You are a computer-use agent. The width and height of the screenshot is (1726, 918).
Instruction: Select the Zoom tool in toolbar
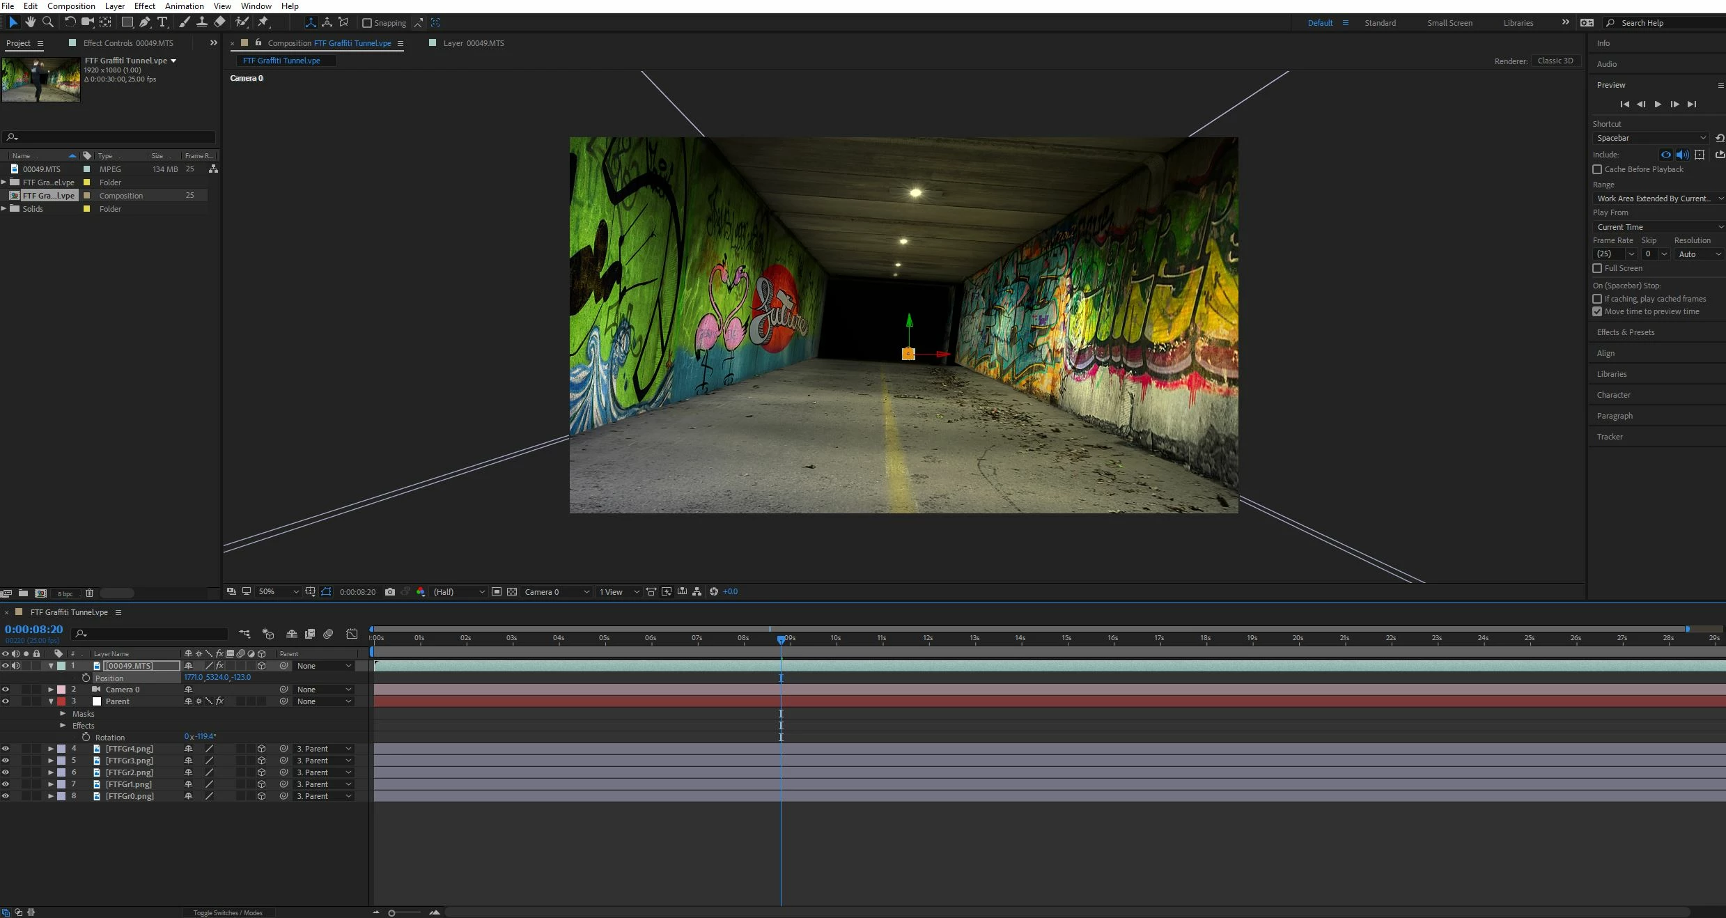[48, 22]
